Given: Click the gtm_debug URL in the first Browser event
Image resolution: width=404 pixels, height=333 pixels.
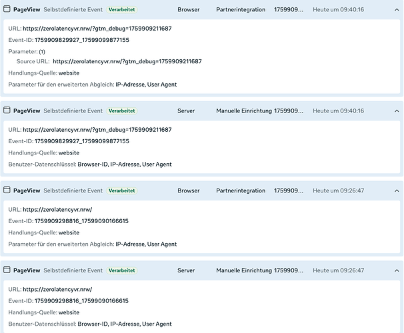Looking at the screenshot, I should click(x=97, y=29).
